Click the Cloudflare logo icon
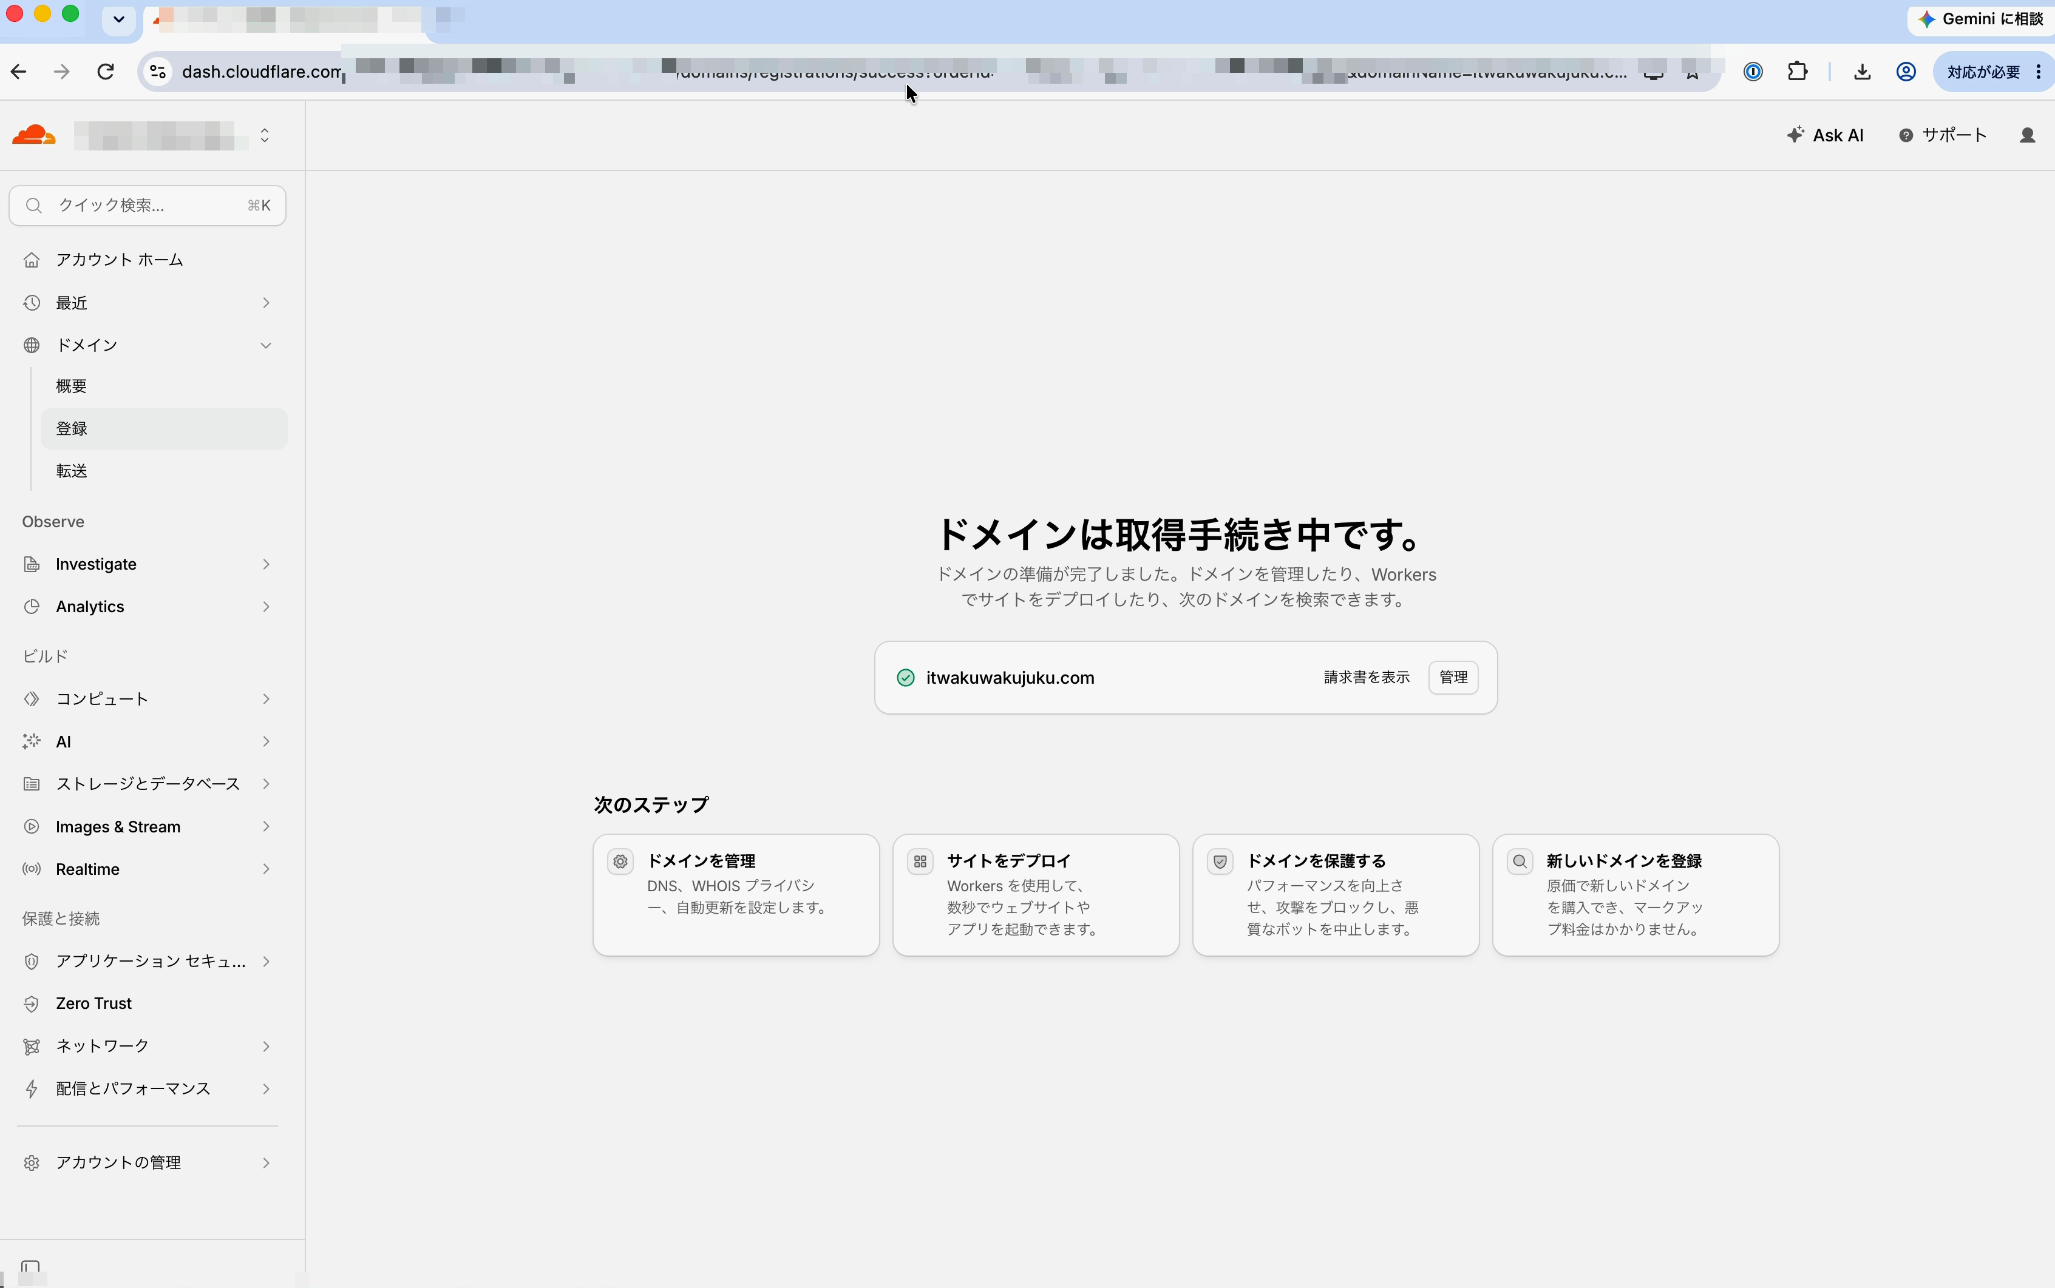2055x1288 pixels. (34, 135)
